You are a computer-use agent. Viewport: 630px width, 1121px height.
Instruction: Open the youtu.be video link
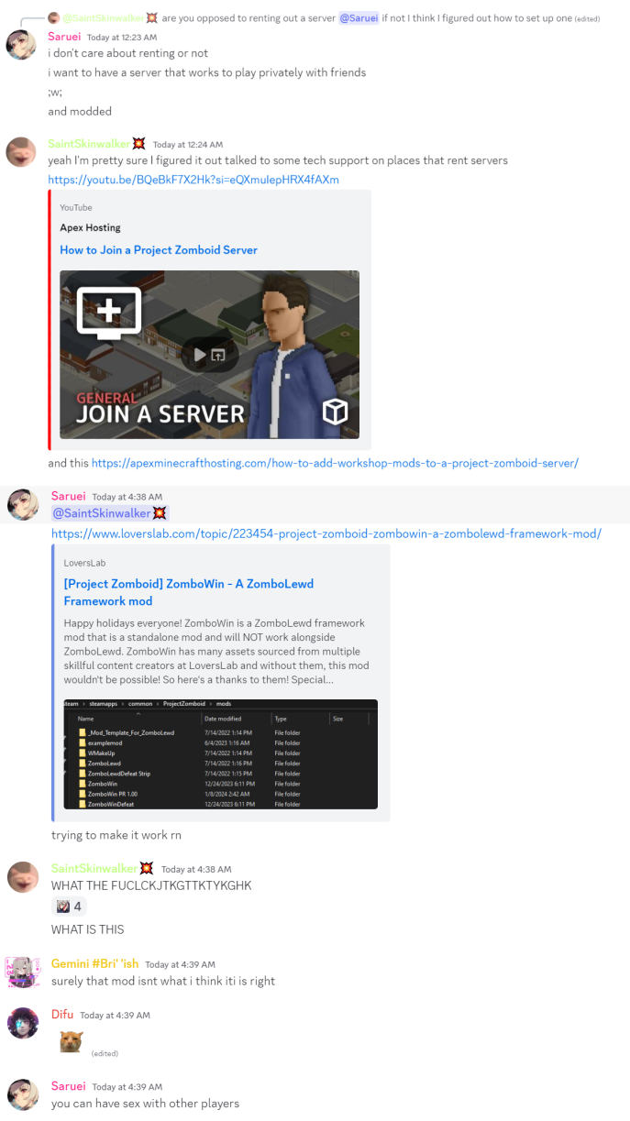[x=193, y=180]
